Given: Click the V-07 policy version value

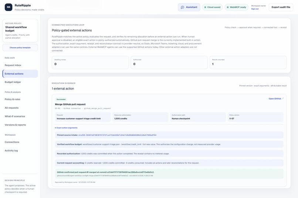Looking at the screenshot, I should tap(232, 119).
